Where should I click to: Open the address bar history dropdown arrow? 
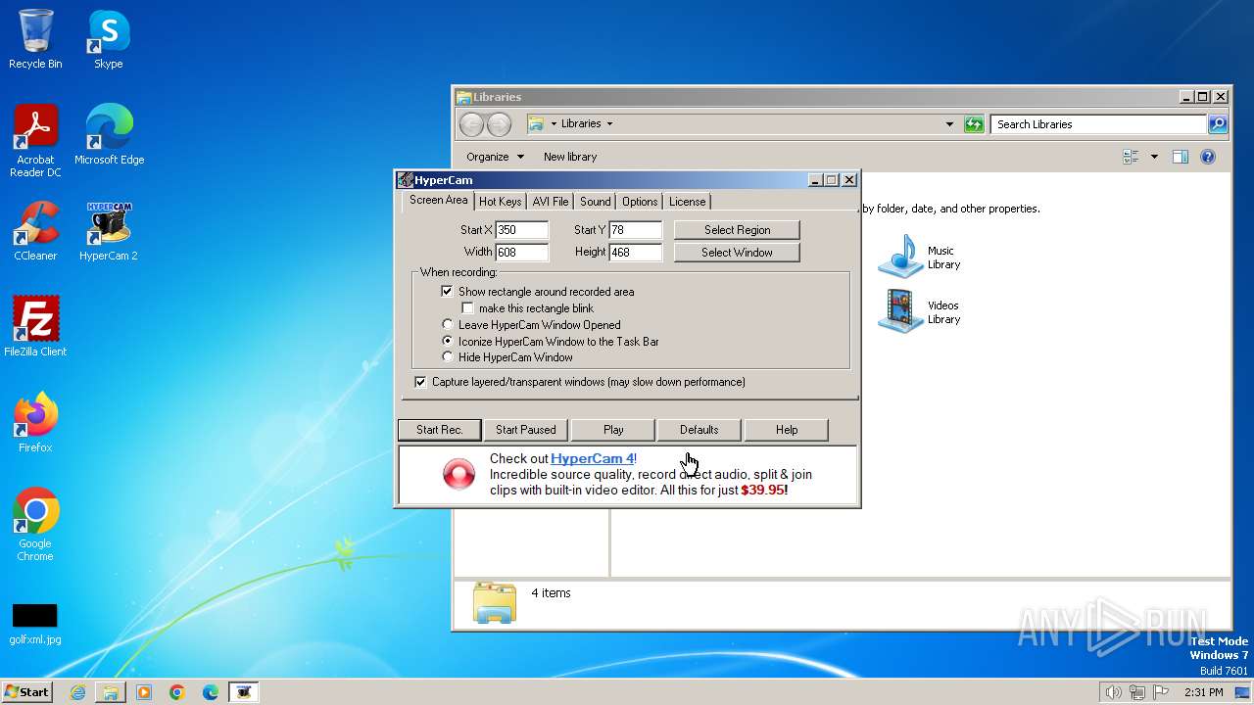(949, 124)
